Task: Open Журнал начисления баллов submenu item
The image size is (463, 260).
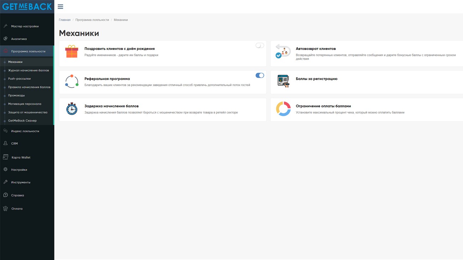Action: [28, 70]
